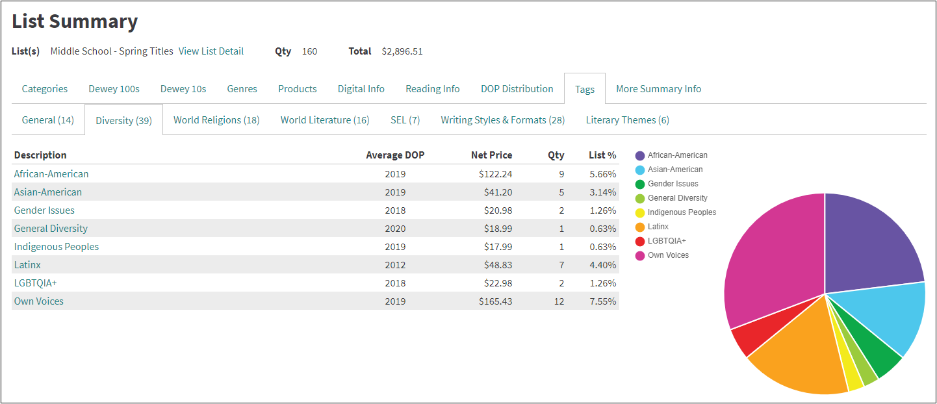Sort by the Net Price column header
Image resolution: width=937 pixels, height=404 pixels.
coord(491,155)
